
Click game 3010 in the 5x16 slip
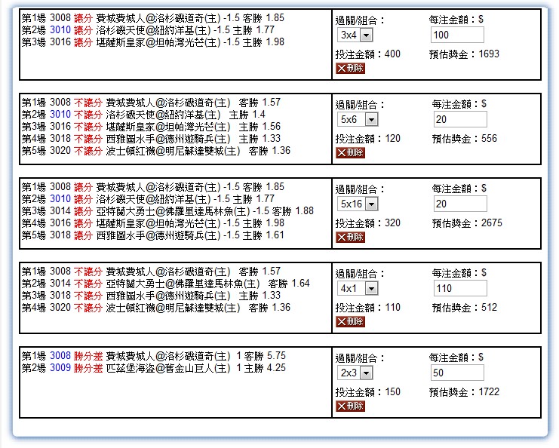(x=60, y=199)
